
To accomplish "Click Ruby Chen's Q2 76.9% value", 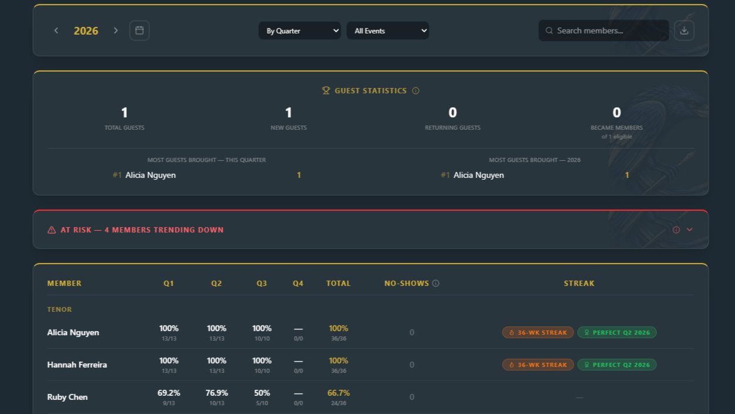I will tap(217, 393).
